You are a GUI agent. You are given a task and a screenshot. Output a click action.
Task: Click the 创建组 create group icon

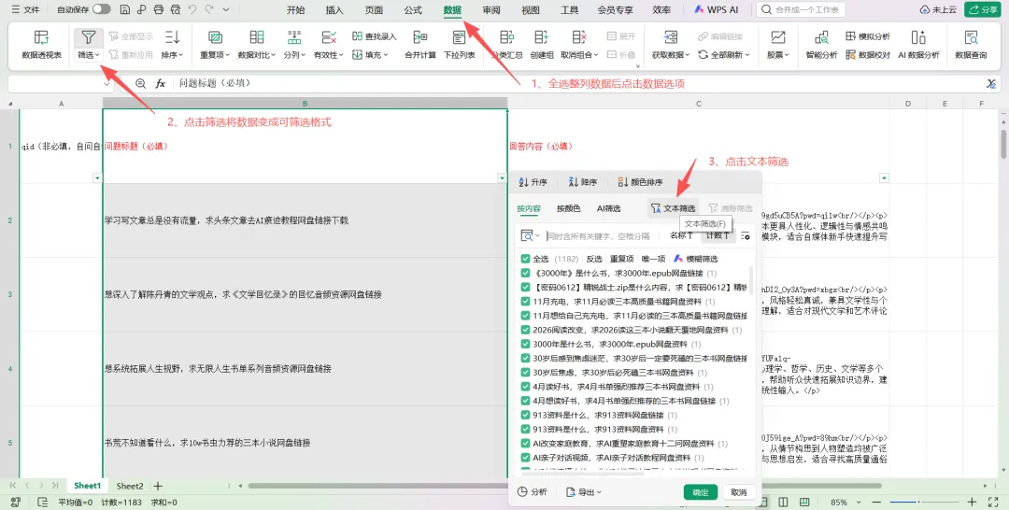pyautogui.click(x=541, y=37)
